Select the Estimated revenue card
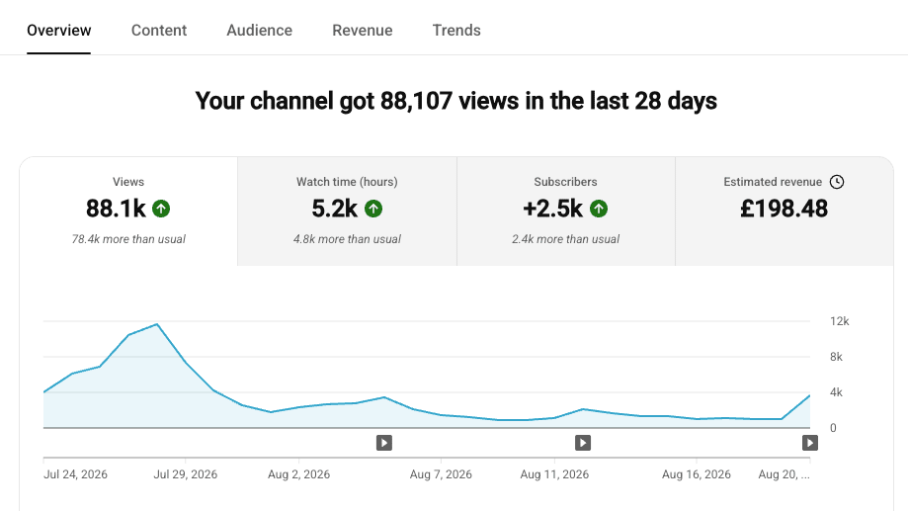The width and height of the screenshot is (908, 511). click(784, 212)
